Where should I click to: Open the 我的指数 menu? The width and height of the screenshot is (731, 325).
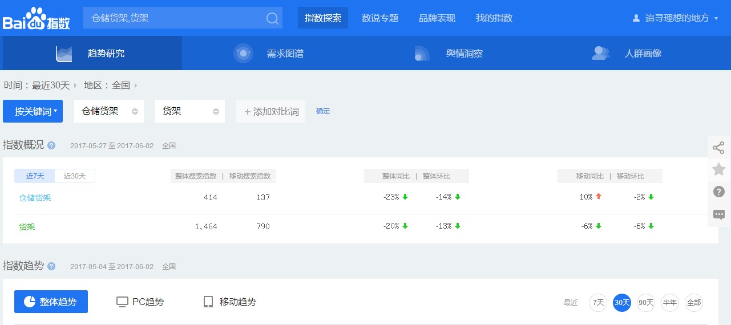[x=494, y=18]
